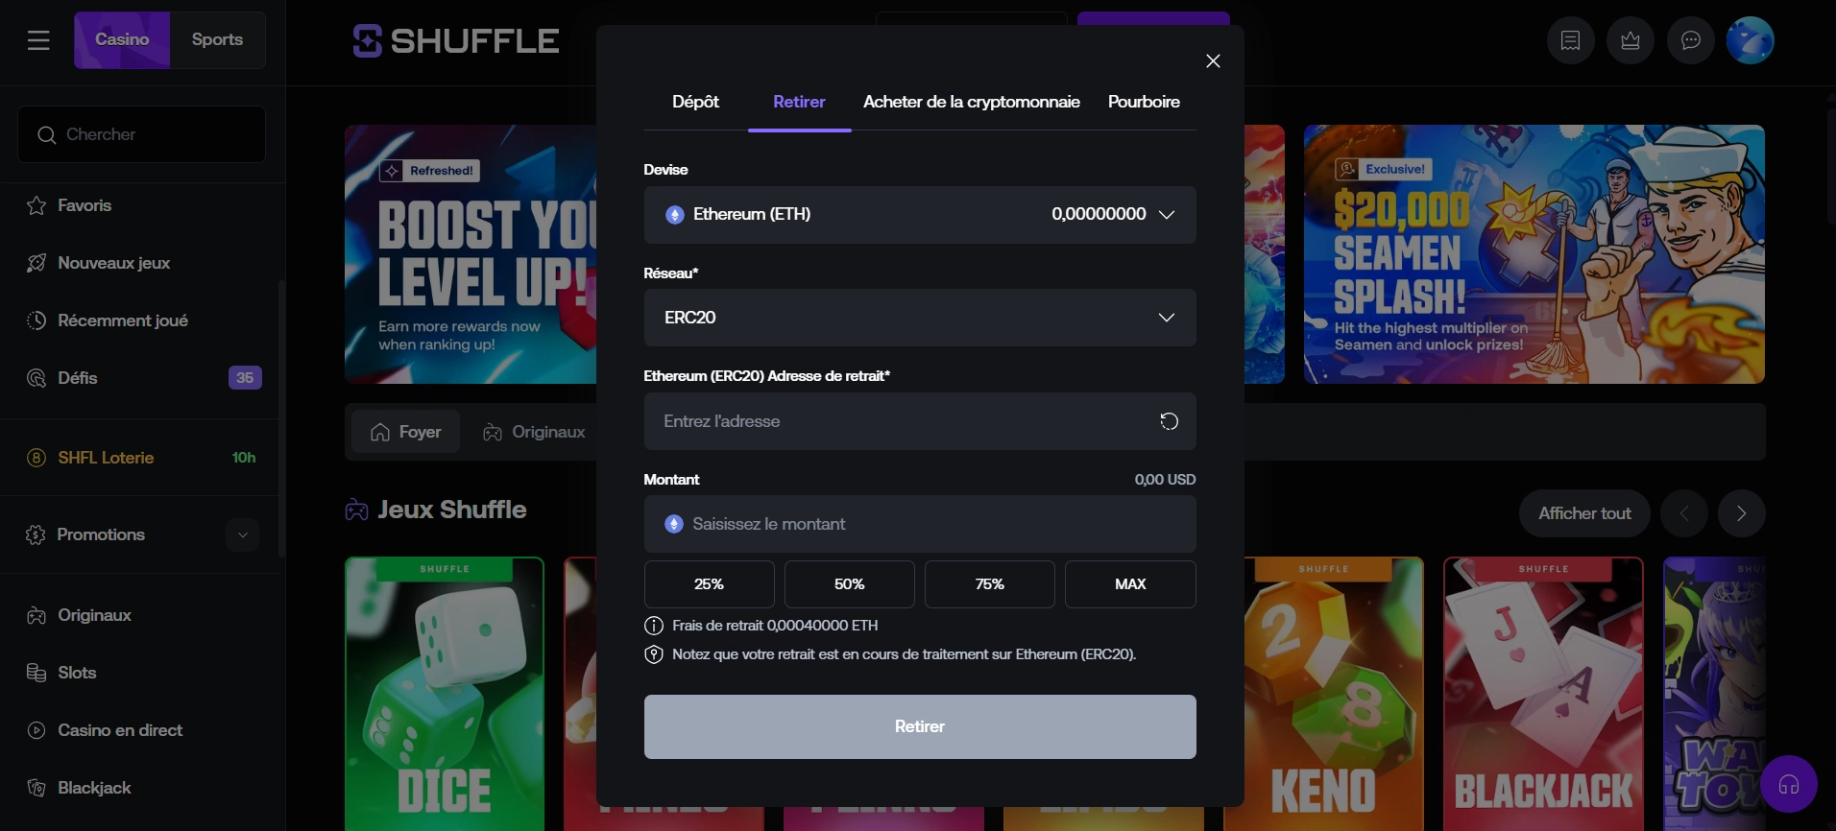Viewport: 1836px width, 831px height.
Task: Expand the Promotions sidebar section
Action: click(x=242, y=534)
